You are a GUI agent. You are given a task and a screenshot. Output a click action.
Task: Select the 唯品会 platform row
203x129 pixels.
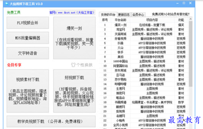144,98
